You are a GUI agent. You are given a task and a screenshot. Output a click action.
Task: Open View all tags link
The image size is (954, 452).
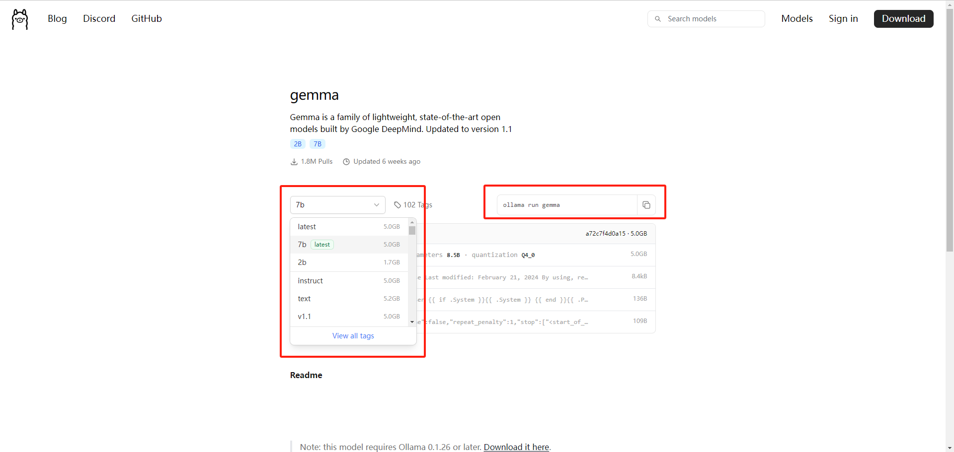point(353,336)
